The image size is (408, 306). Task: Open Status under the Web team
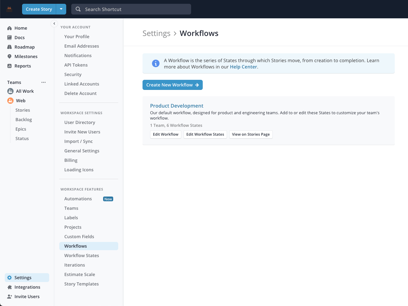pyautogui.click(x=22, y=138)
